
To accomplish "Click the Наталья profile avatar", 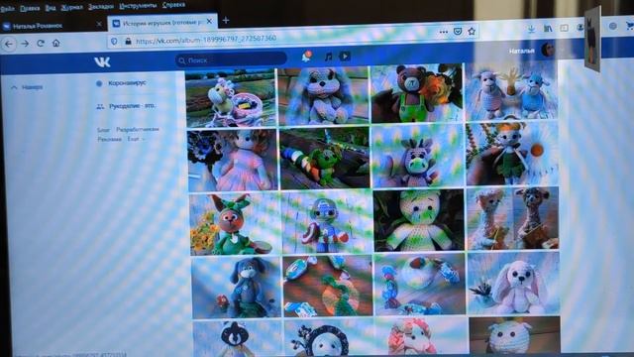I will 548,50.
